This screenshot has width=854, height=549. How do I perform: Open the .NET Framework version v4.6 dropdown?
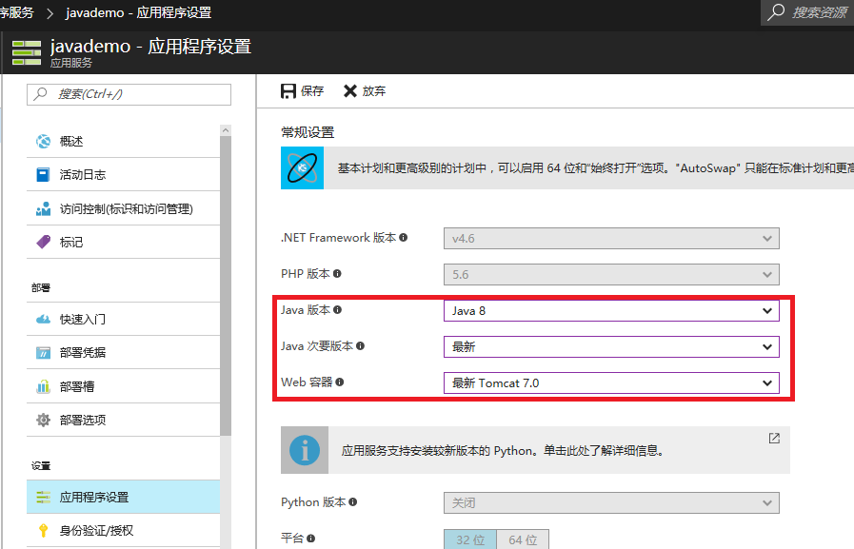[611, 238]
